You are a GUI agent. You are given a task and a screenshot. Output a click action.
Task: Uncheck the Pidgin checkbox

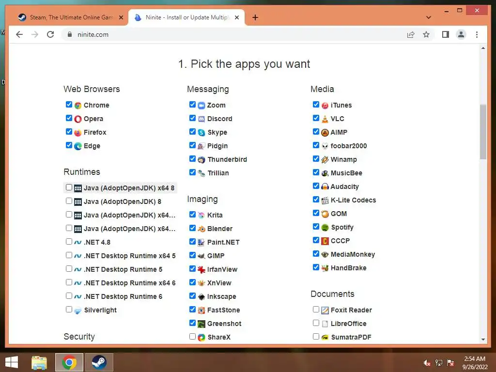point(192,145)
